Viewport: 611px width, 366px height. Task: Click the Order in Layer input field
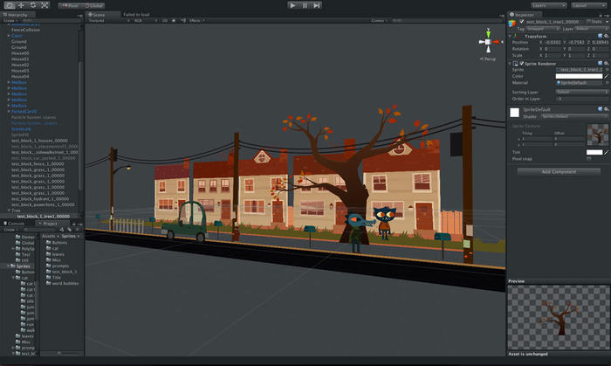point(582,99)
